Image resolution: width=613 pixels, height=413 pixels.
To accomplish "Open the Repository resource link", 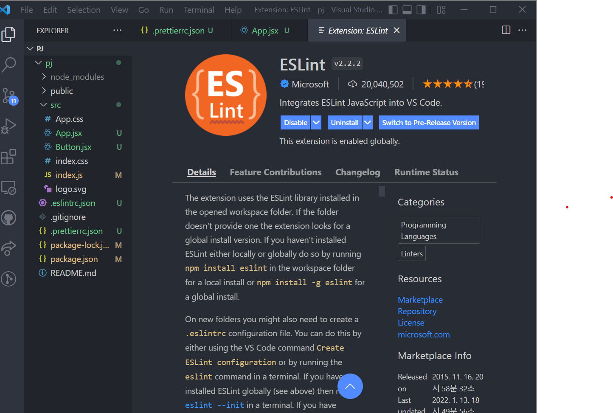I will (417, 311).
